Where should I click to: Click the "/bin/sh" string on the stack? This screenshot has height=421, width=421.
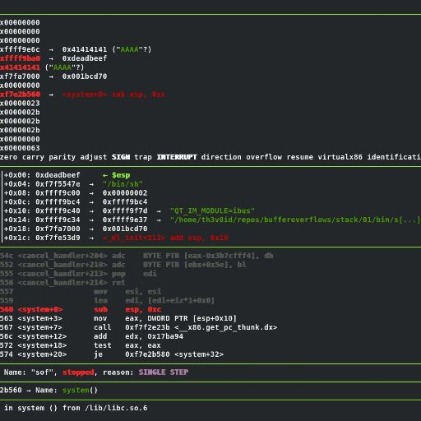coord(123,184)
